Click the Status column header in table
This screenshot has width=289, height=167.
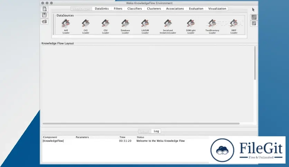click(140, 137)
